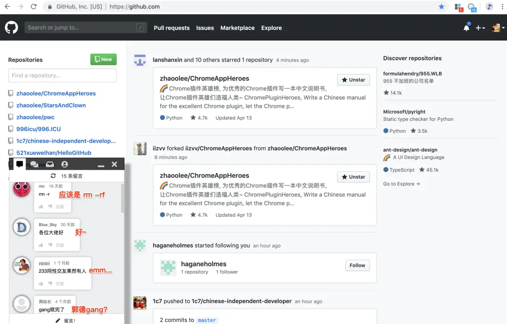Open the ant-design/ant-design repository
This screenshot has width=507, height=324.
click(x=410, y=150)
